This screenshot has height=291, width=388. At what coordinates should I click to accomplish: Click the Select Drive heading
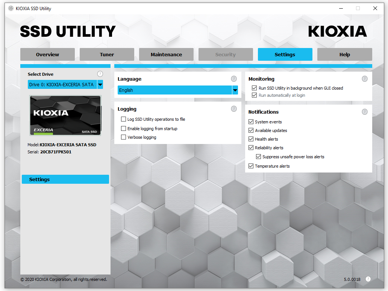click(41, 74)
